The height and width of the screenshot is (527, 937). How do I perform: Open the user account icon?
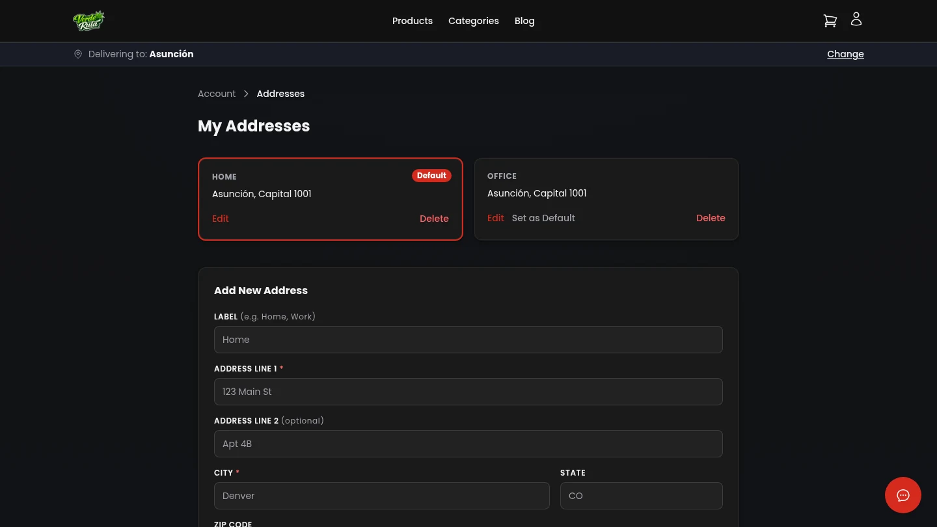pyautogui.click(x=856, y=19)
